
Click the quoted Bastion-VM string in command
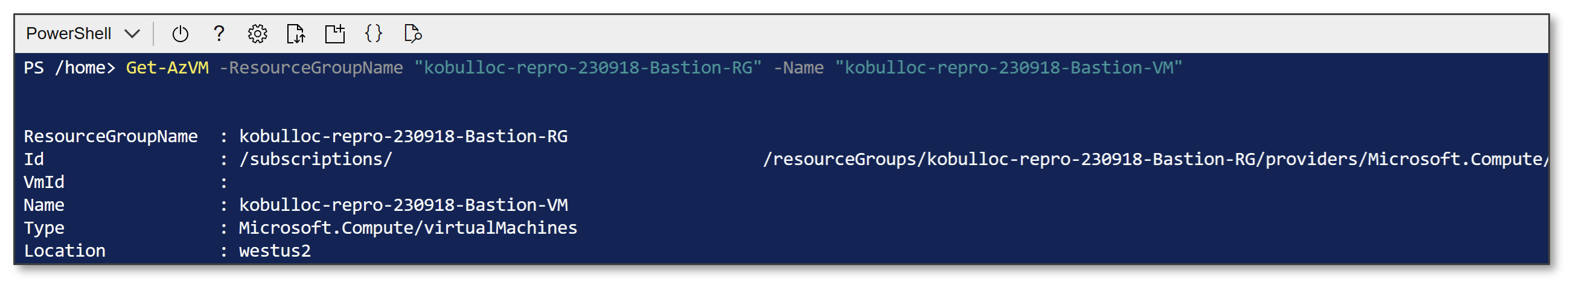click(x=1009, y=67)
